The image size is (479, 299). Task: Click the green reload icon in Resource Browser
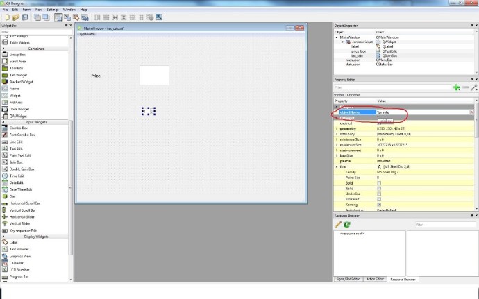point(346,225)
